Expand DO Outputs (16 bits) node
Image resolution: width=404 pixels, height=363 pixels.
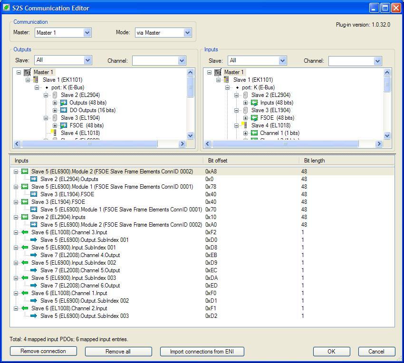click(x=55, y=110)
